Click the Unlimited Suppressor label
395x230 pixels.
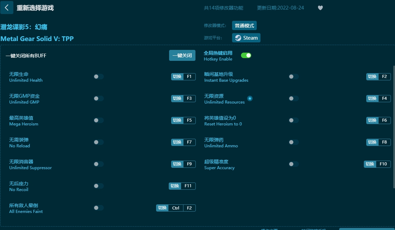tap(30, 167)
